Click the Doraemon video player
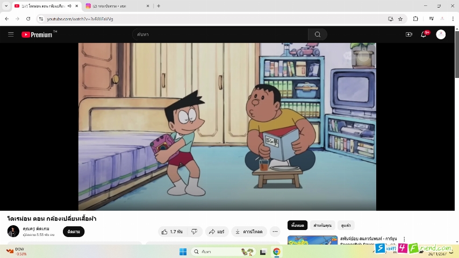 (227, 126)
